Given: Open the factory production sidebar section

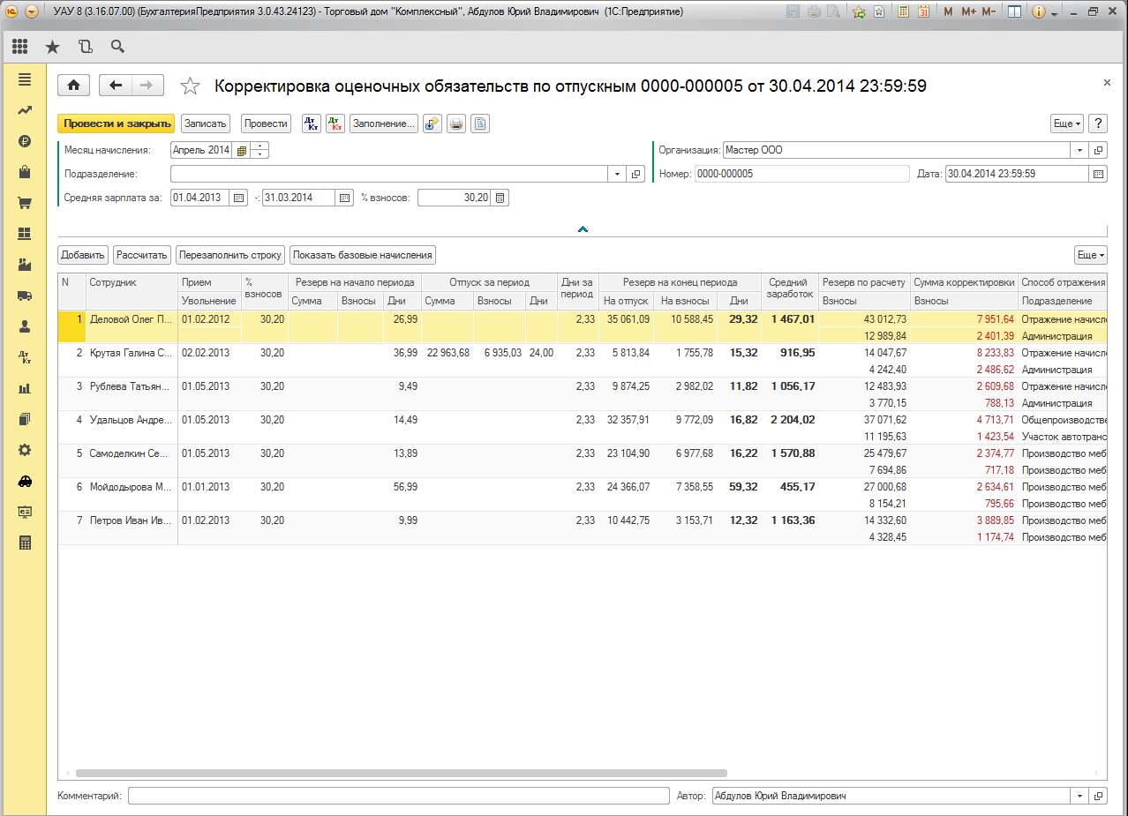Looking at the screenshot, I should [x=25, y=265].
